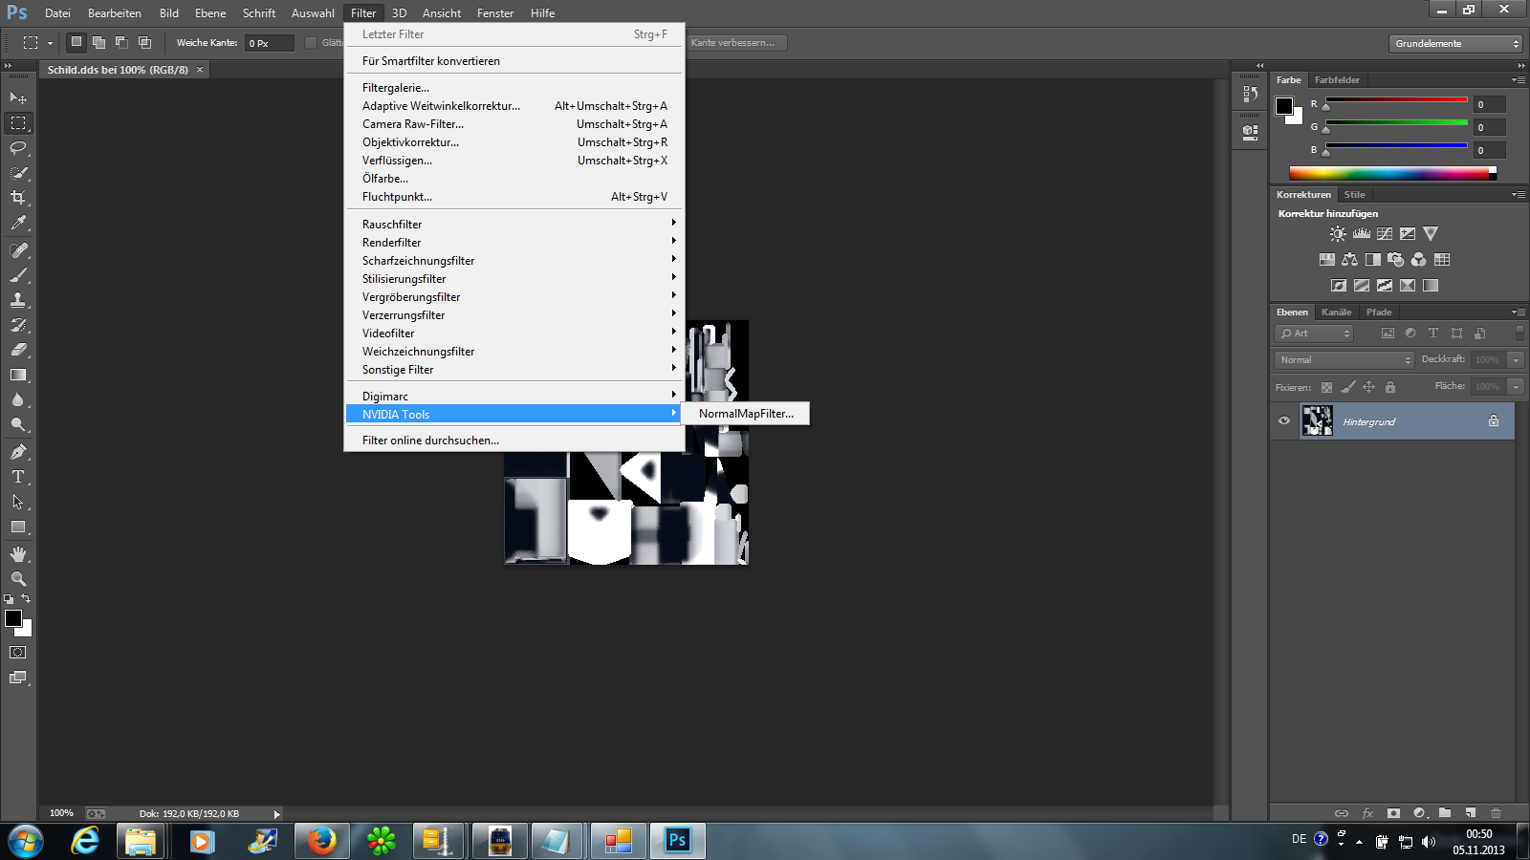1530x860 pixels.
Task: Select the Zoom tool in toolbox
Action: pos(18,579)
